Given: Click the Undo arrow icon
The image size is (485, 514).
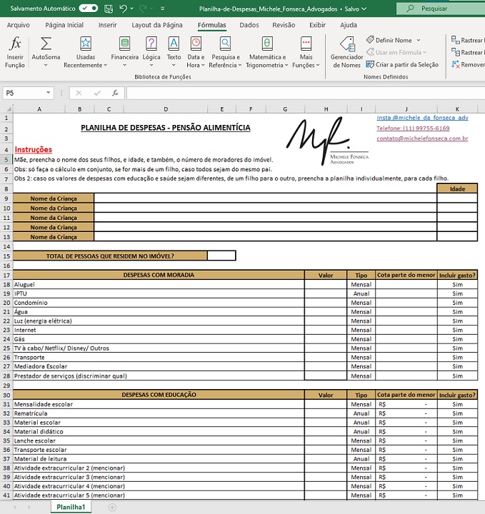Looking at the screenshot, I should point(124,9).
